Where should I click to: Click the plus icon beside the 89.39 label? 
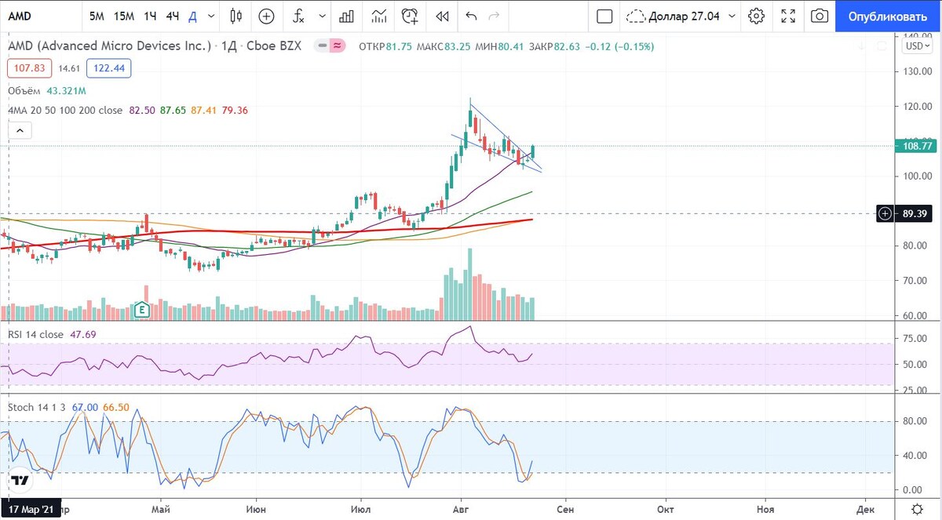coord(885,213)
